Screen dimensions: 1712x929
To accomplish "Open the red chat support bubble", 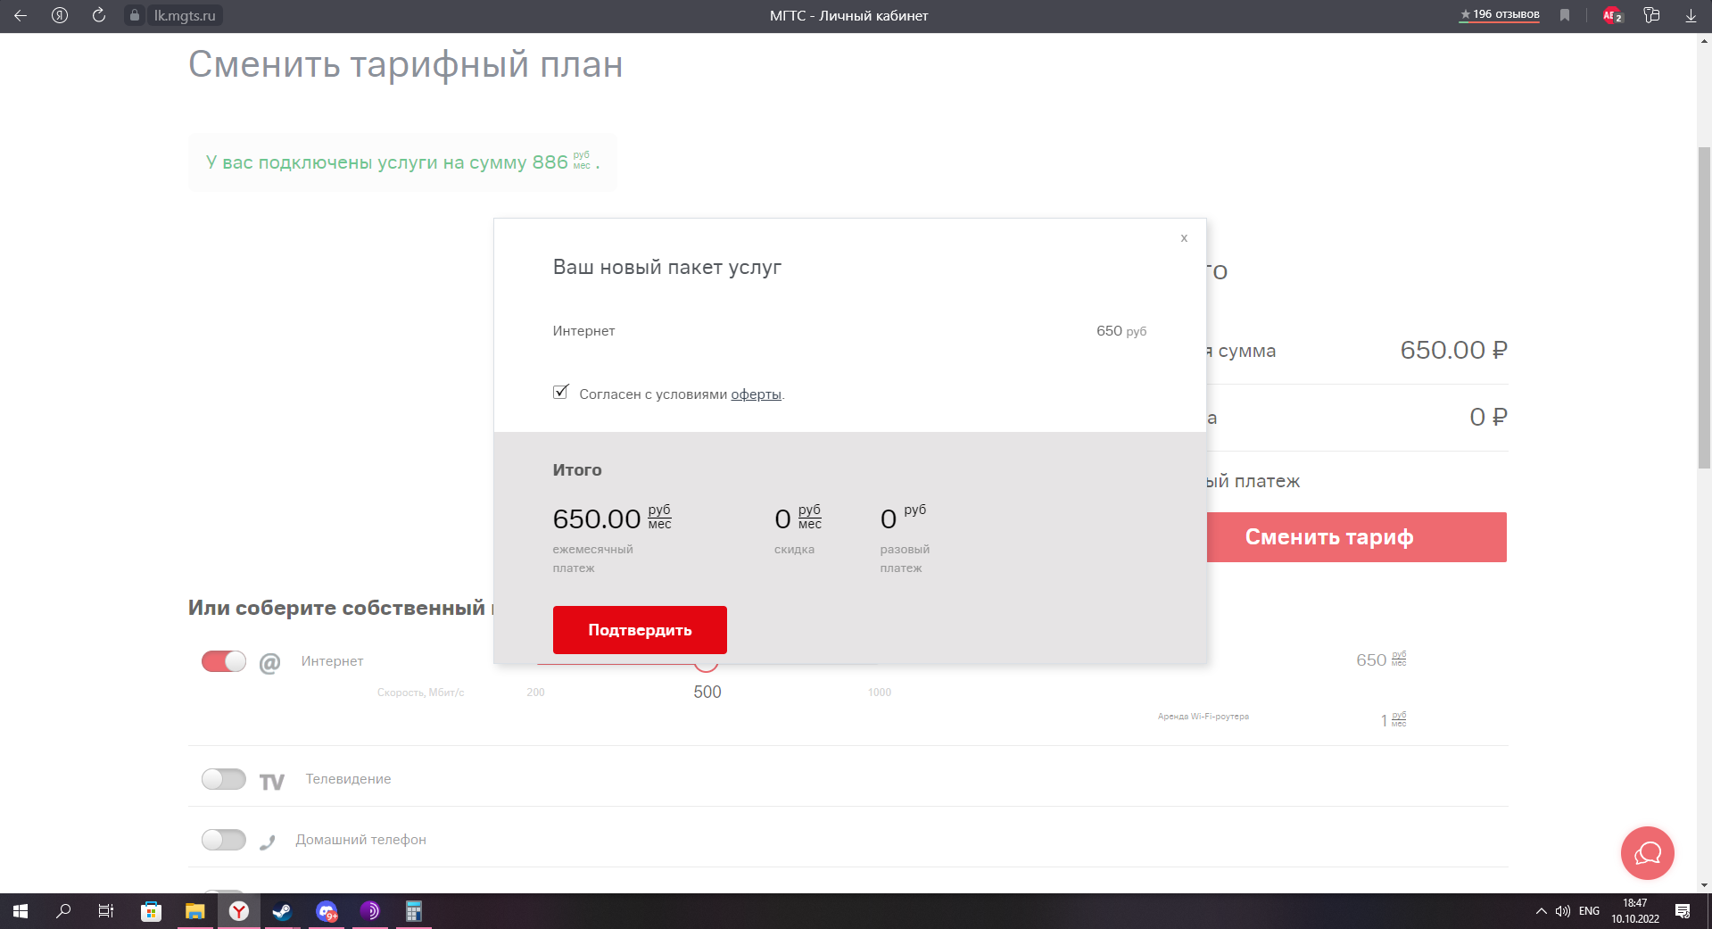I will pos(1647,853).
